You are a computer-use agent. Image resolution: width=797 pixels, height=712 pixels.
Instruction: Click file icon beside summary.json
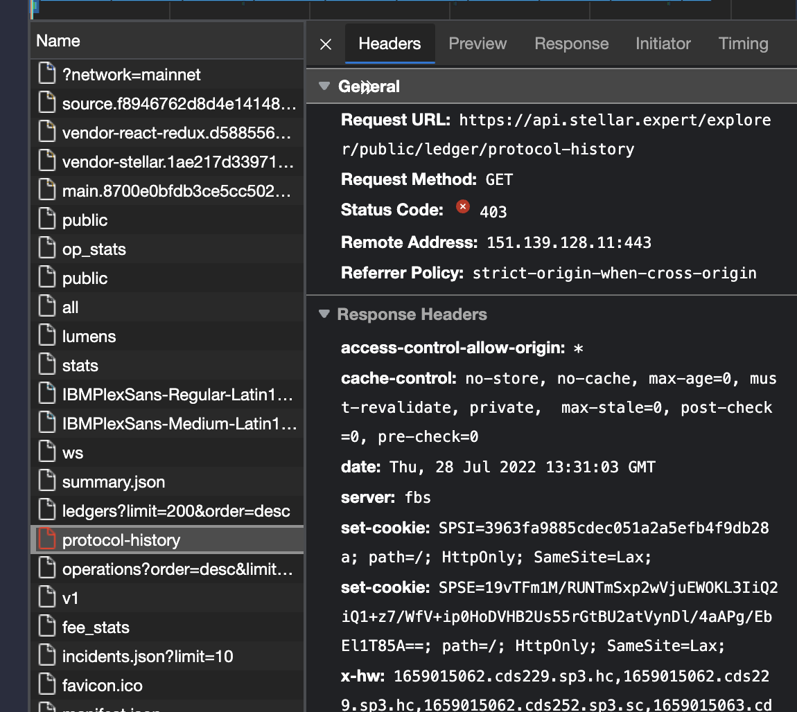(x=46, y=481)
